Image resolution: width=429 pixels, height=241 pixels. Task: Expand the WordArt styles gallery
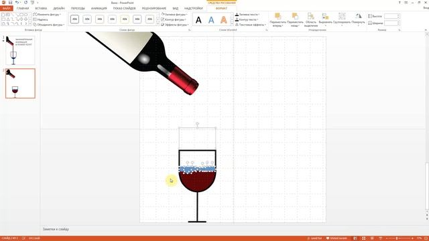232,24
